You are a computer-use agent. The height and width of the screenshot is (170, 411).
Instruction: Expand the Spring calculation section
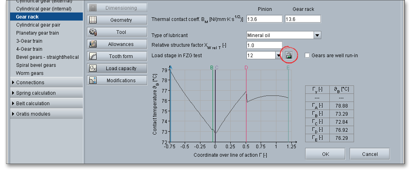pos(13,93)
